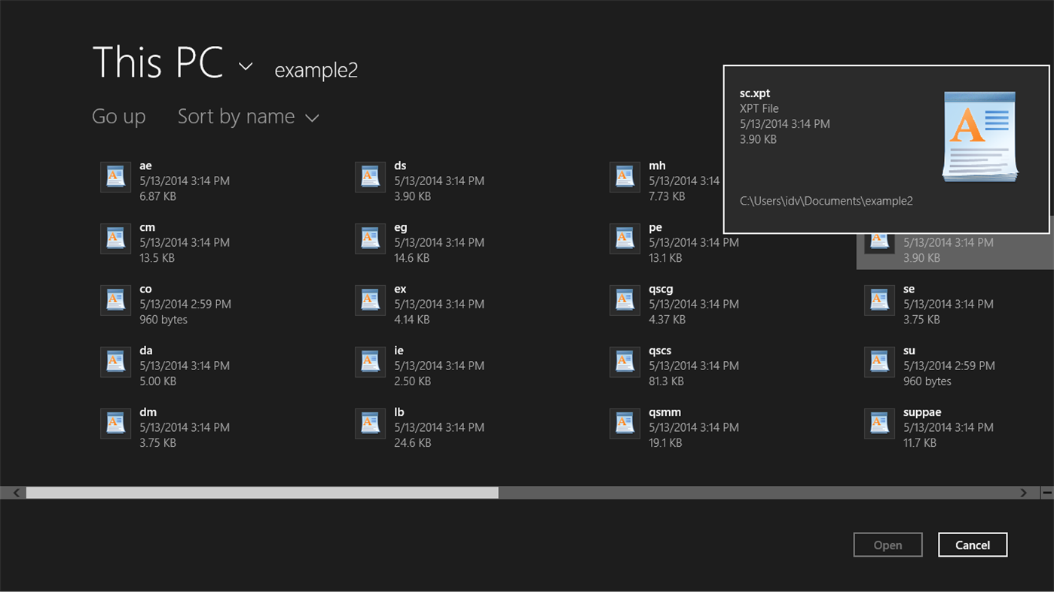1054x592 pixels.
Task: Select the se file icon
Action: [879, 299]
